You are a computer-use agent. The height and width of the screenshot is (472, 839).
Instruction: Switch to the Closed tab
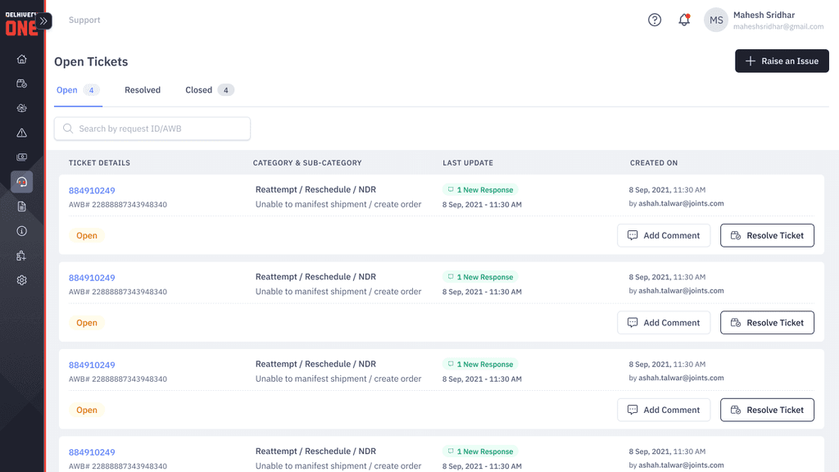[209, 90]
